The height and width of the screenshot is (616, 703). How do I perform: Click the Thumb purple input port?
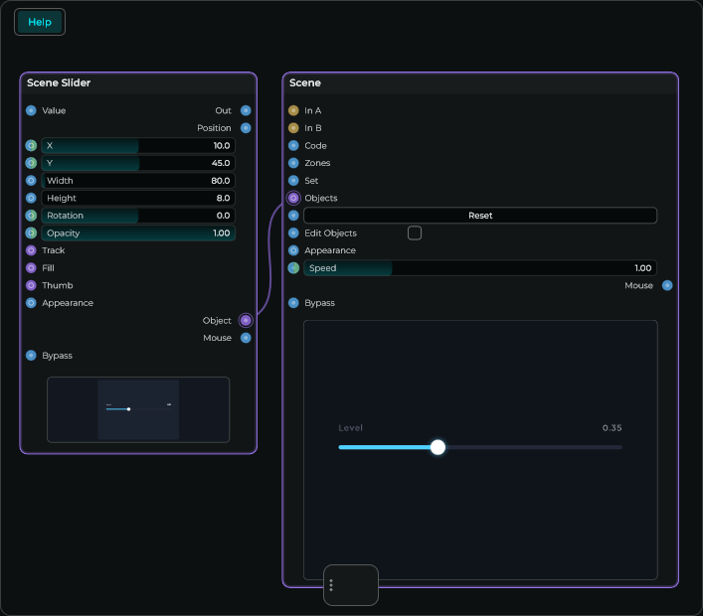[x=31, y=285]
